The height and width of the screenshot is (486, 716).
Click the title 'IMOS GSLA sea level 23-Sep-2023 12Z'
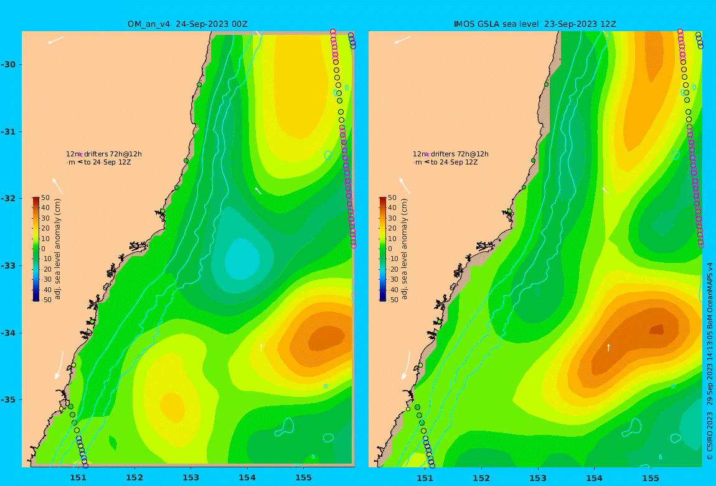(535, 24)
